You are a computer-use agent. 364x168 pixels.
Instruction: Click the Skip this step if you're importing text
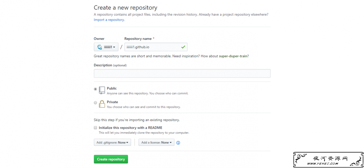click(136, 120)
